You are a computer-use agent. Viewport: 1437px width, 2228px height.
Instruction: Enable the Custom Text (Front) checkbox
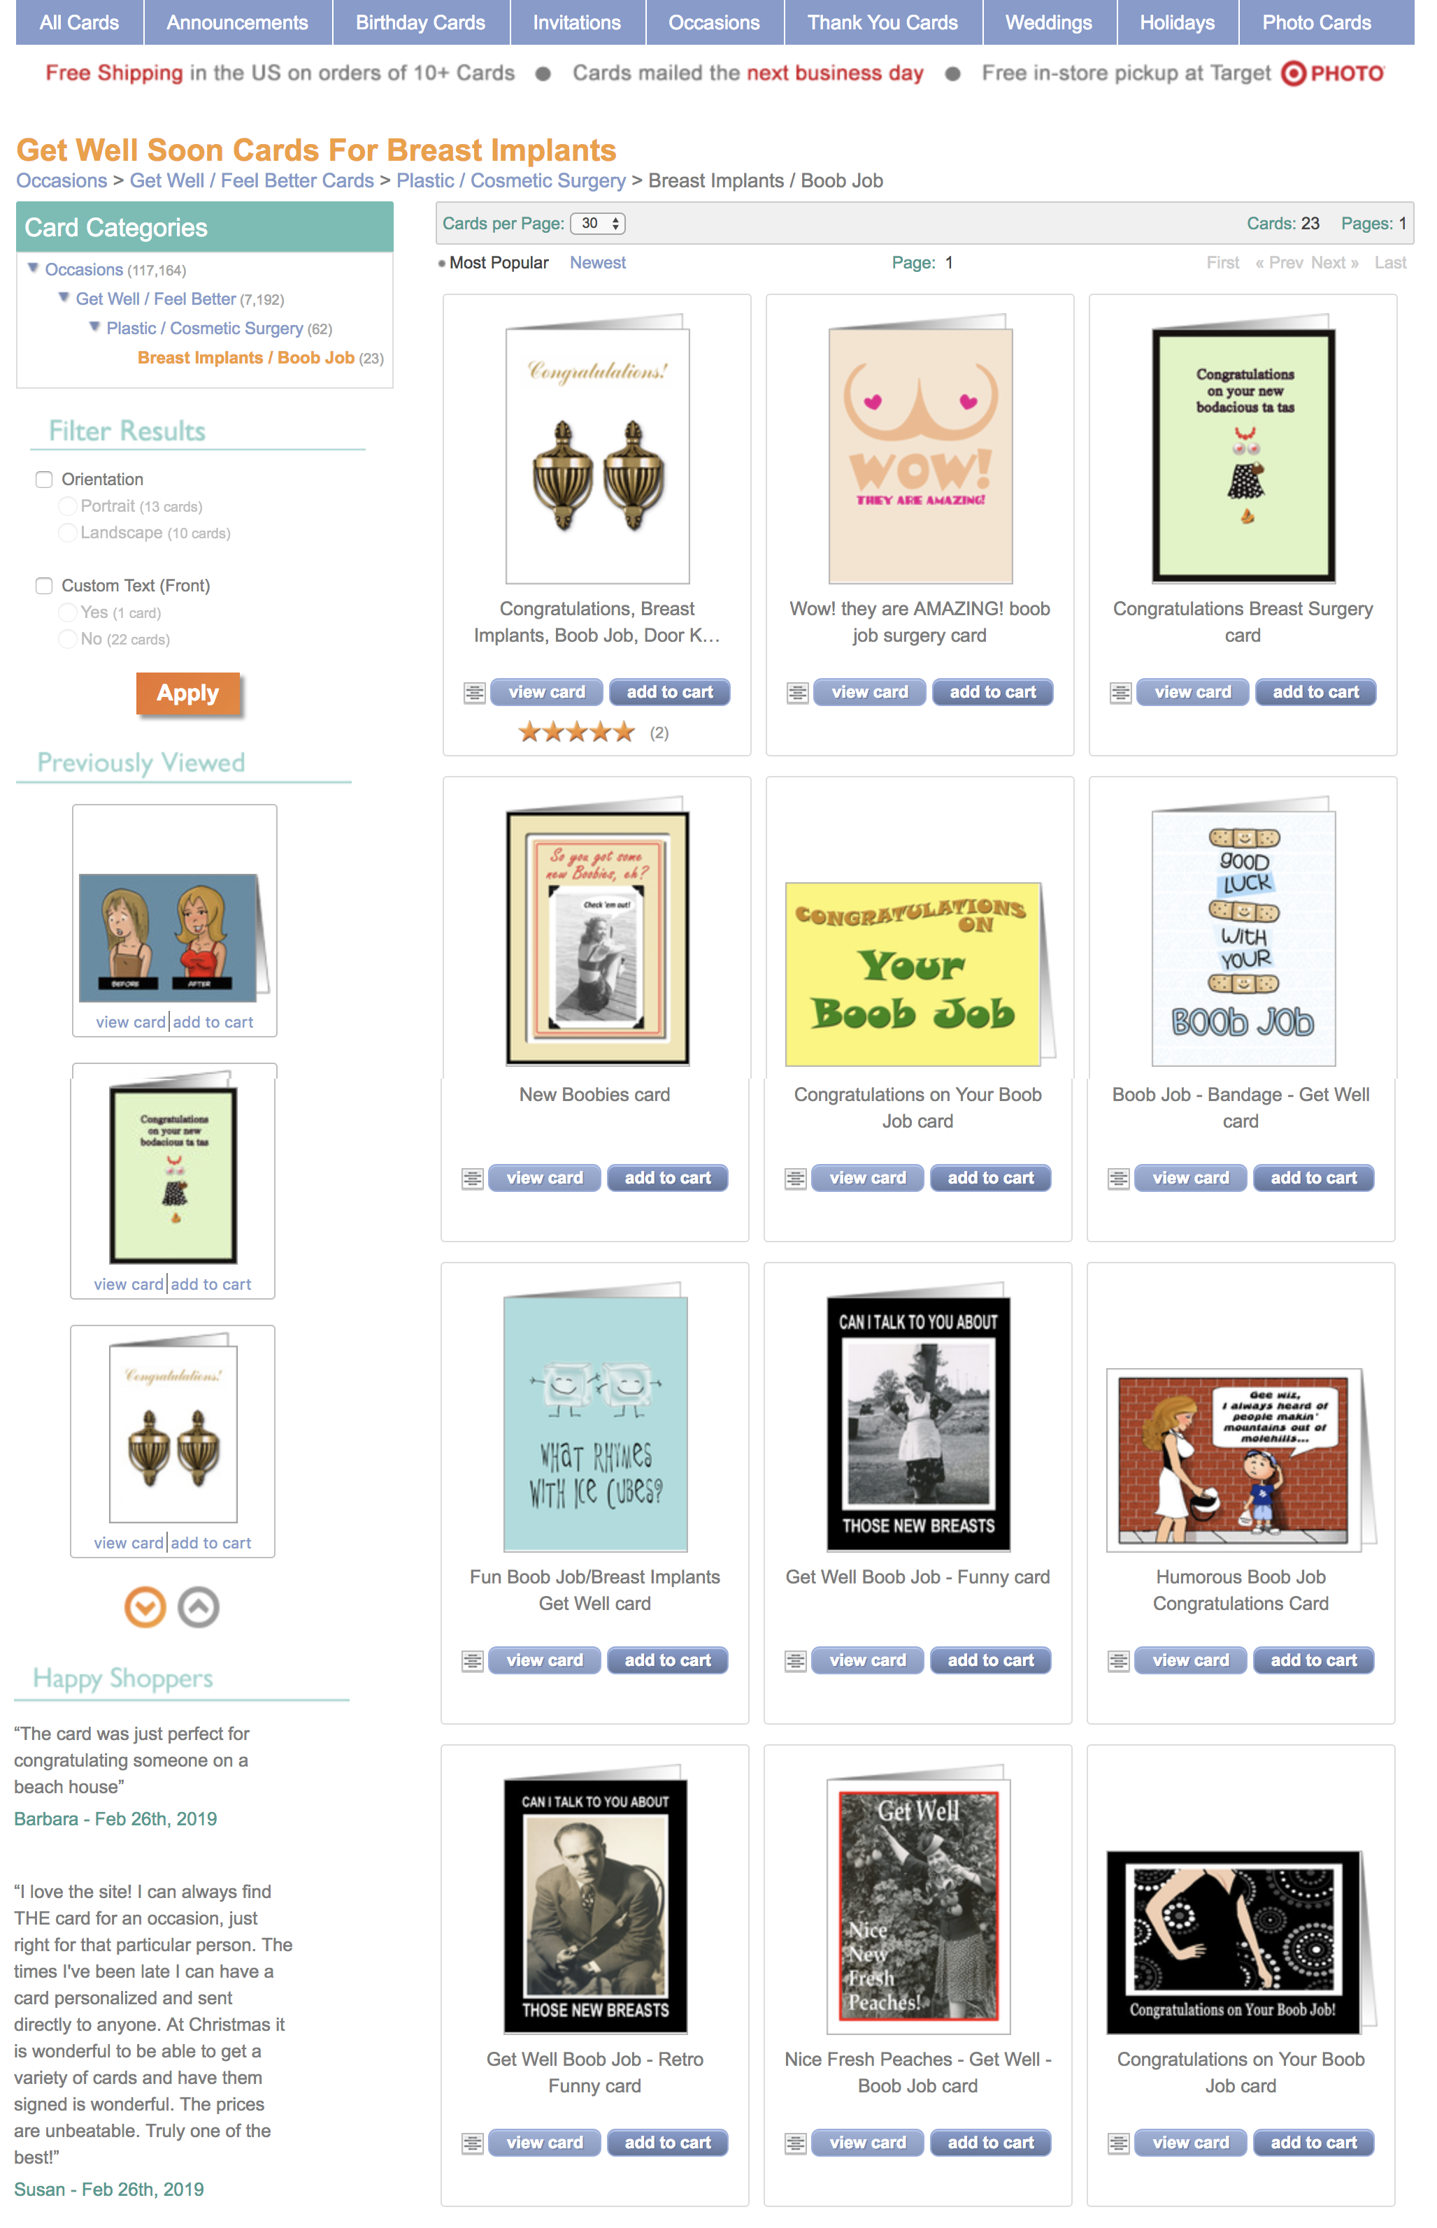(44, 586)
